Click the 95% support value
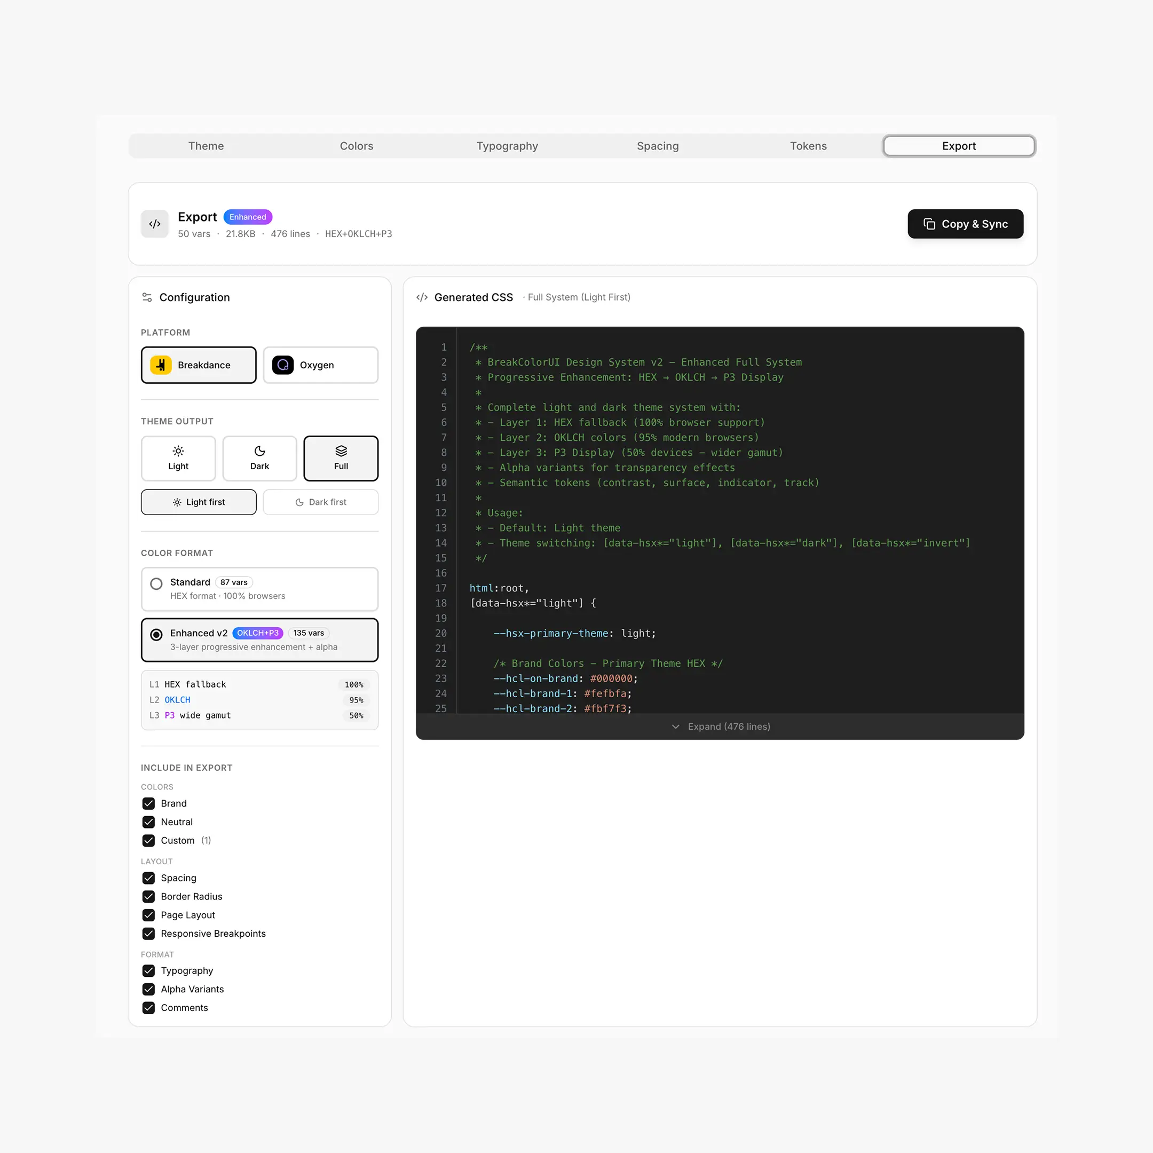The height and width of the screenshot is (1153, 1153). coord(356,701)
